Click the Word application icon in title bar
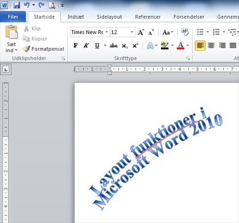 tap(4, 5)
